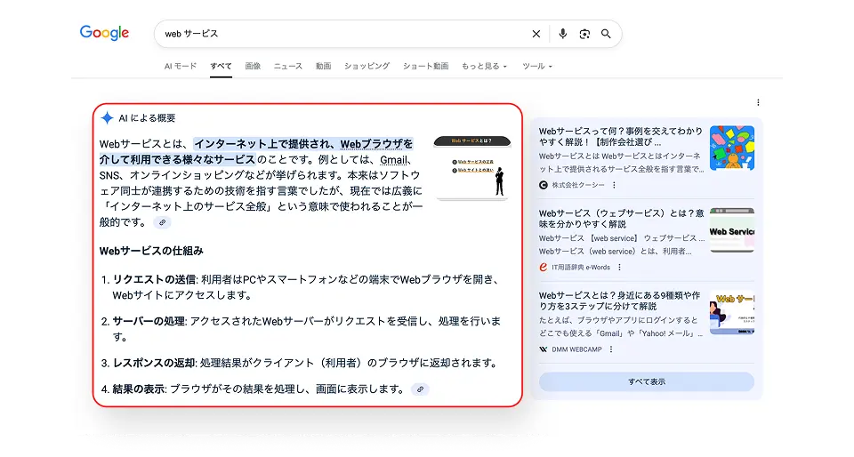Click the すべて表示 button
Image resolution: width=854 pixels, height=457 pixels.
coord(646,381)
